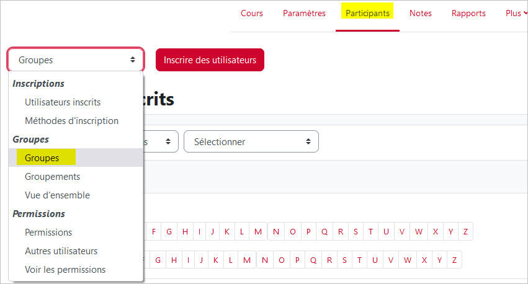Open the Rapports tab
Screen dimensions: 528x284
(x=468, y=14)
